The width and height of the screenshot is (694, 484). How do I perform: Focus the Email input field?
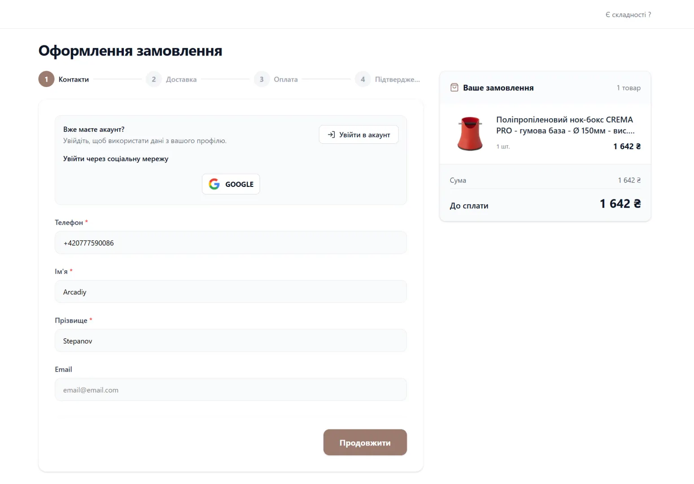(231, 389)
